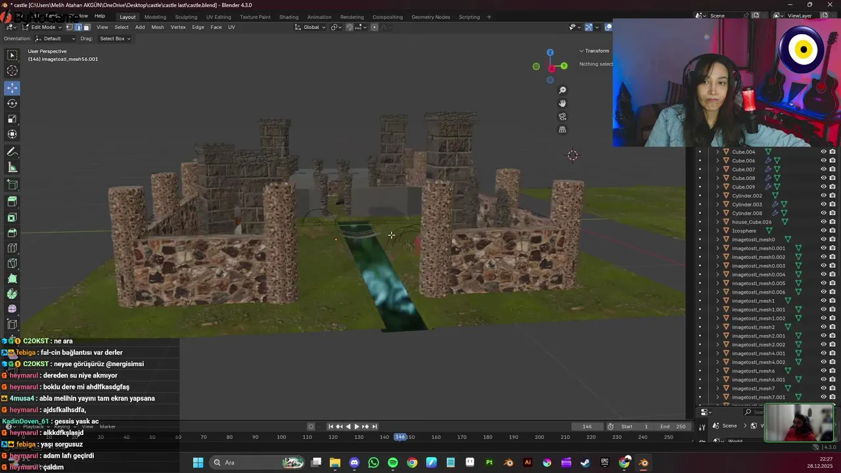Click the green Y axis on navigation gizmo

coord(564,66)
